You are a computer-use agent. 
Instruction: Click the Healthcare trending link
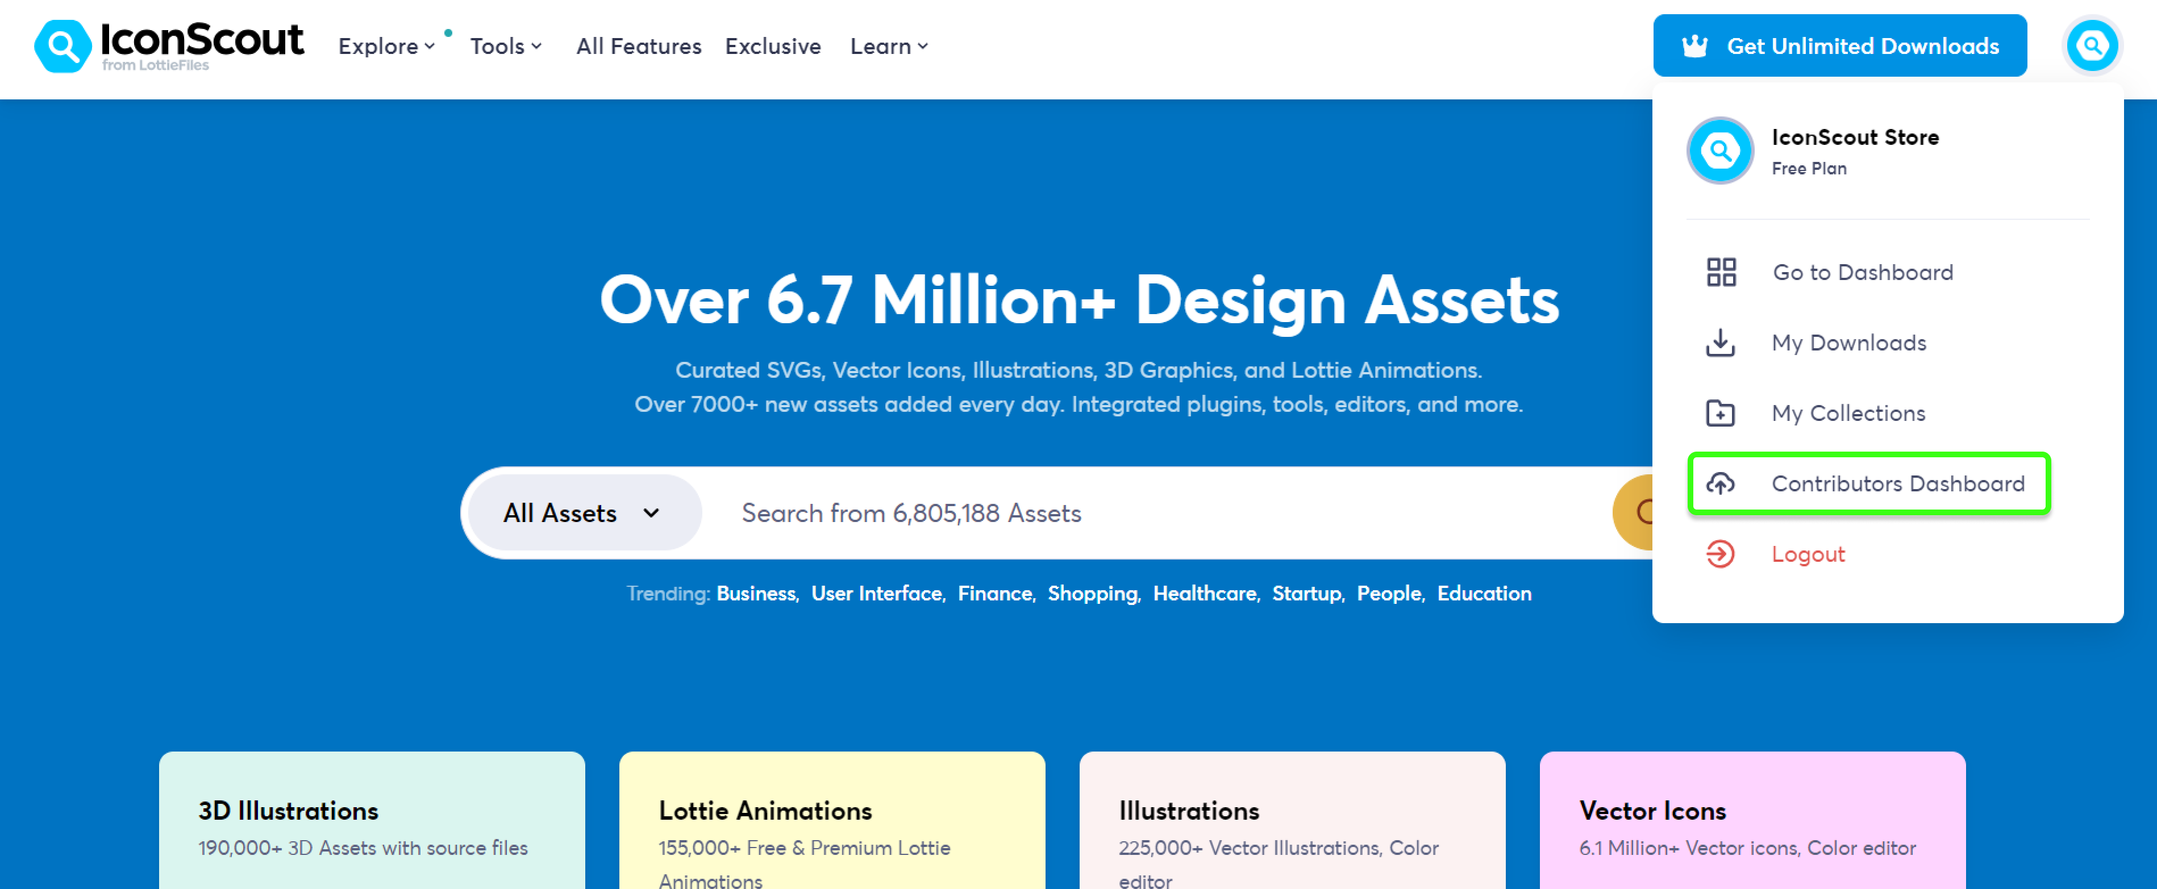coord(1206,594)
